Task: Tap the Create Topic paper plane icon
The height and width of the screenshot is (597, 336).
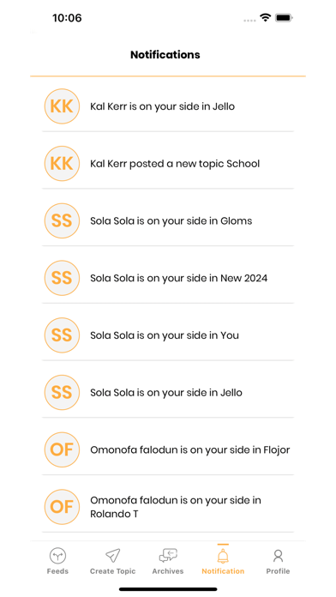Action: click(x=112, y=556)
